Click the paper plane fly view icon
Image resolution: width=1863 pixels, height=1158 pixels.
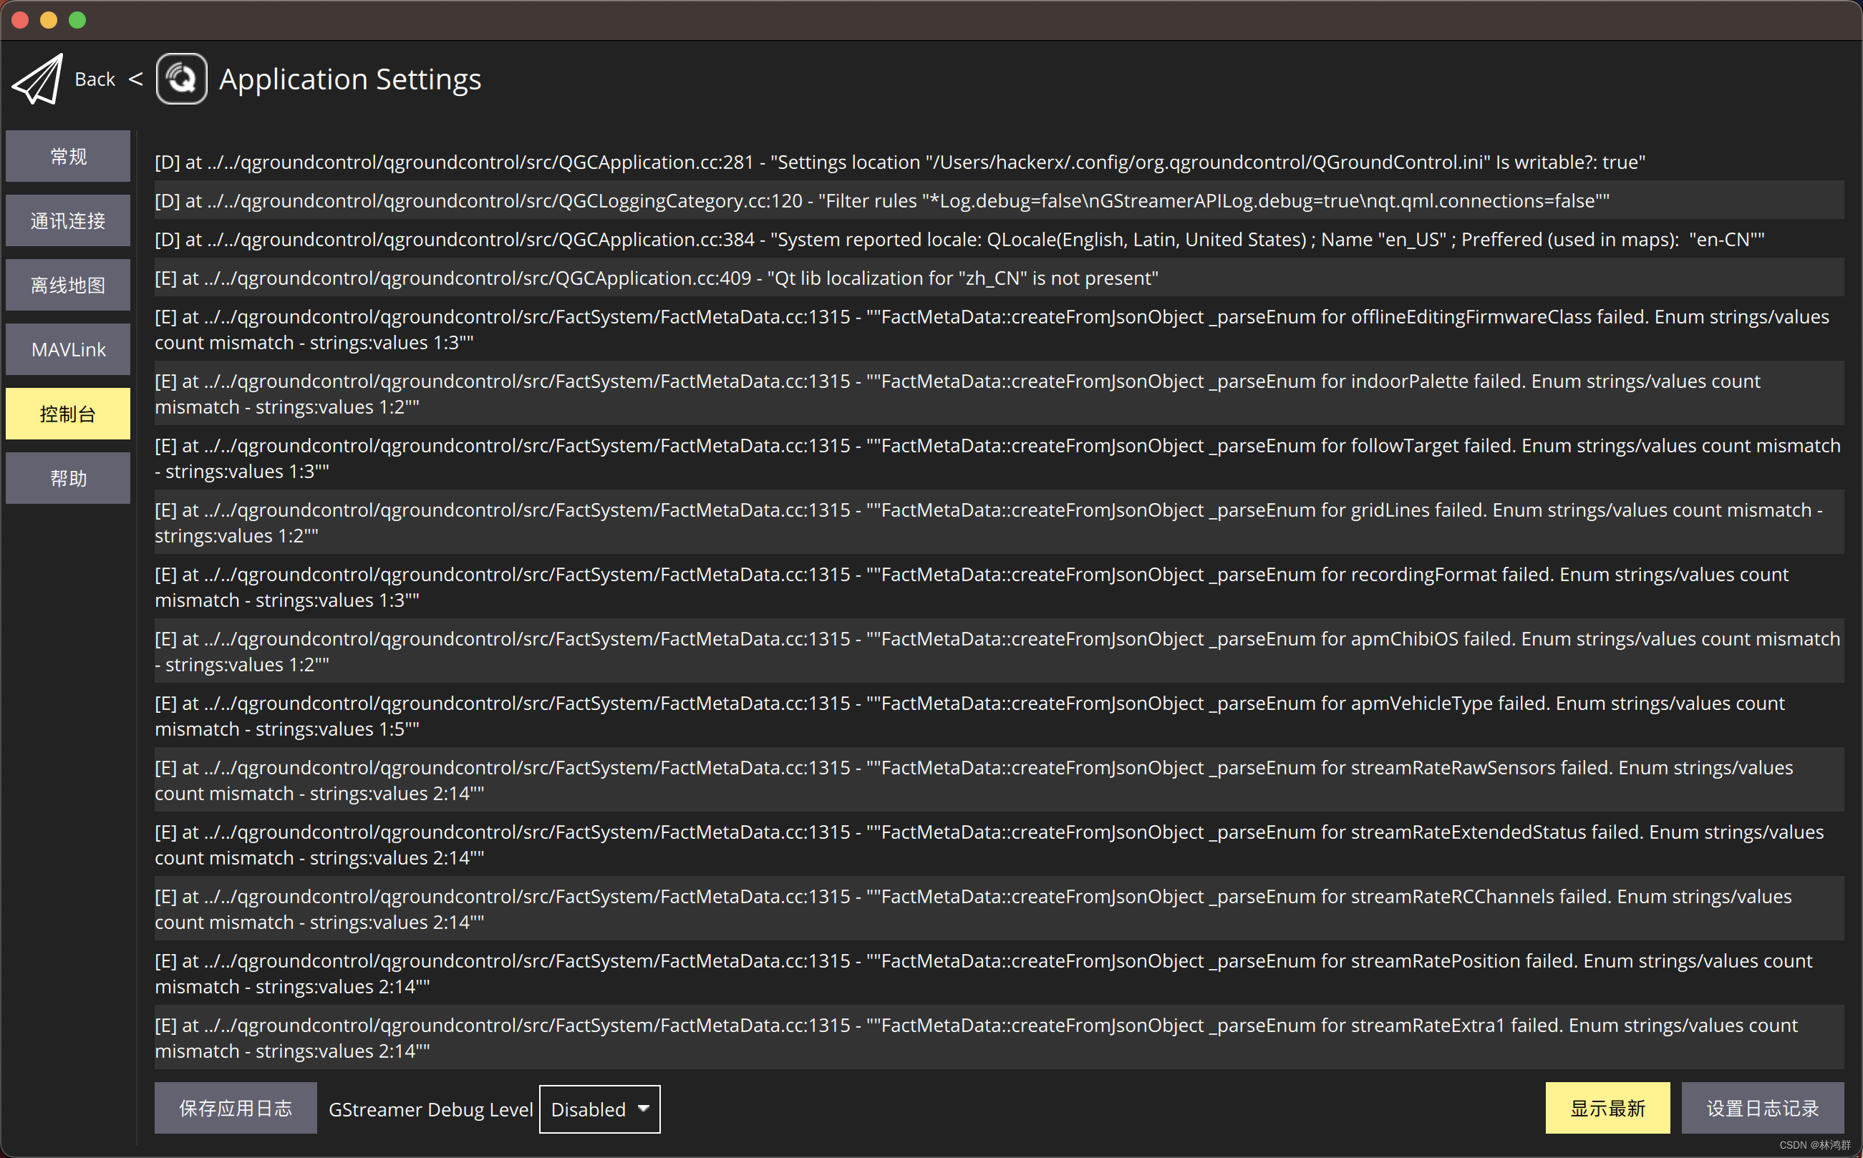pyautogui.click(x=37, y=79)
